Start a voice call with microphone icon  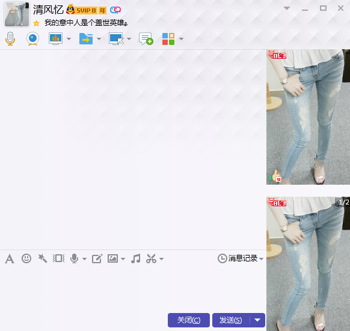point(10,39)
